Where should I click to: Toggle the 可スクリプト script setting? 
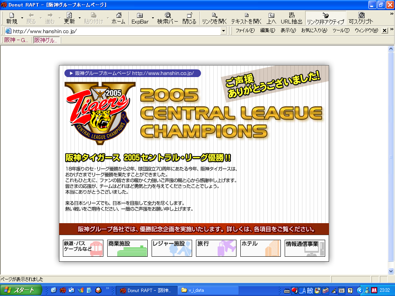(361, 18)
